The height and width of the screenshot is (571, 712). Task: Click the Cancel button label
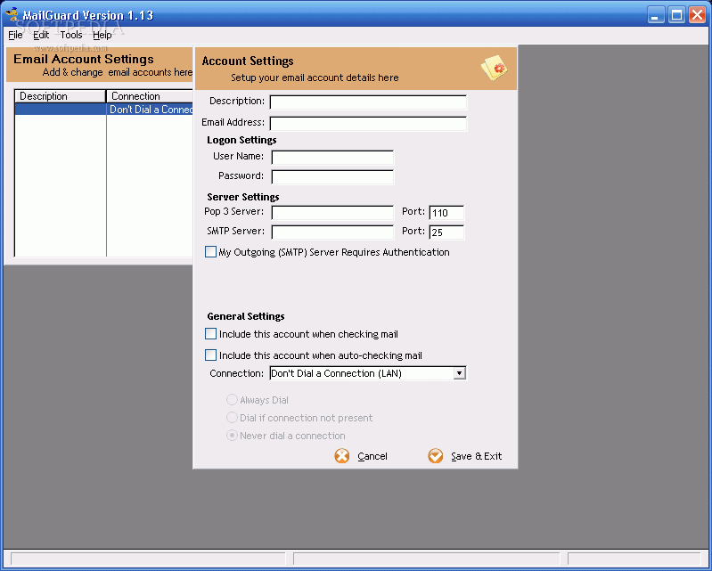[372, 456]
